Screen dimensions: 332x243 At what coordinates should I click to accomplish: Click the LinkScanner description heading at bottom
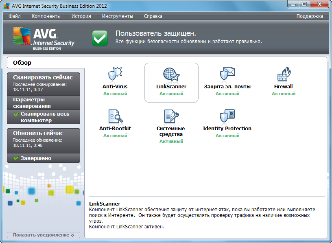105,204
